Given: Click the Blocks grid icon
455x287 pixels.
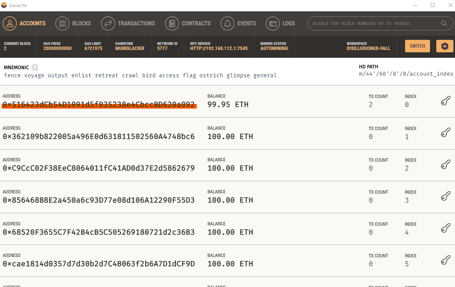Looking at the screenshot, I should click(62, 23).
